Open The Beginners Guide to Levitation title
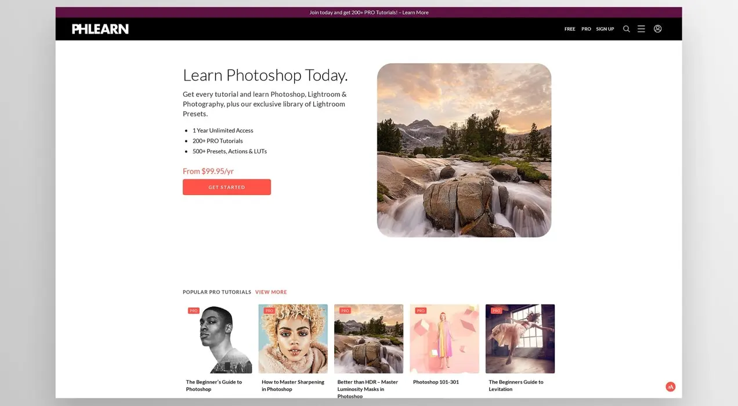The height and width of the screenshot is (406, 738). 516,386
